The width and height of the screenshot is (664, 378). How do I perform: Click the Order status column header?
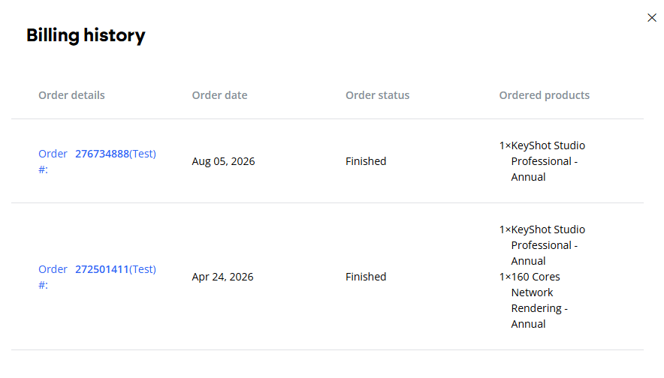[377, 95]
